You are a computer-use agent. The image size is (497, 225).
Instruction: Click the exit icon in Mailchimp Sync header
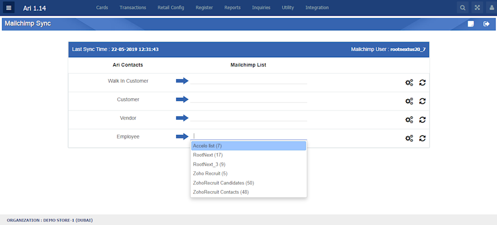point(486,24)
